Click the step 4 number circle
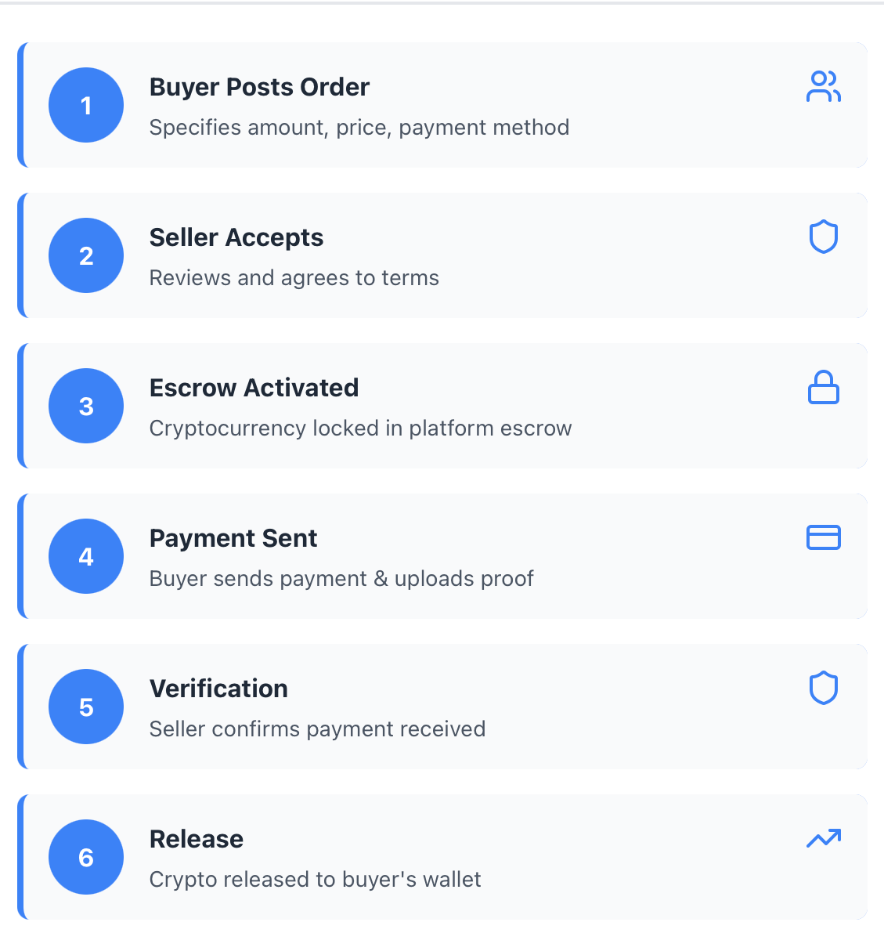The height and width of the screenshot is (951, 884). pyautogui.click(x=86, y=556)
